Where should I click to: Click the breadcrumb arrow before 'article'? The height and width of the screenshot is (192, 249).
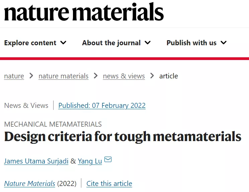coord(152,76)
